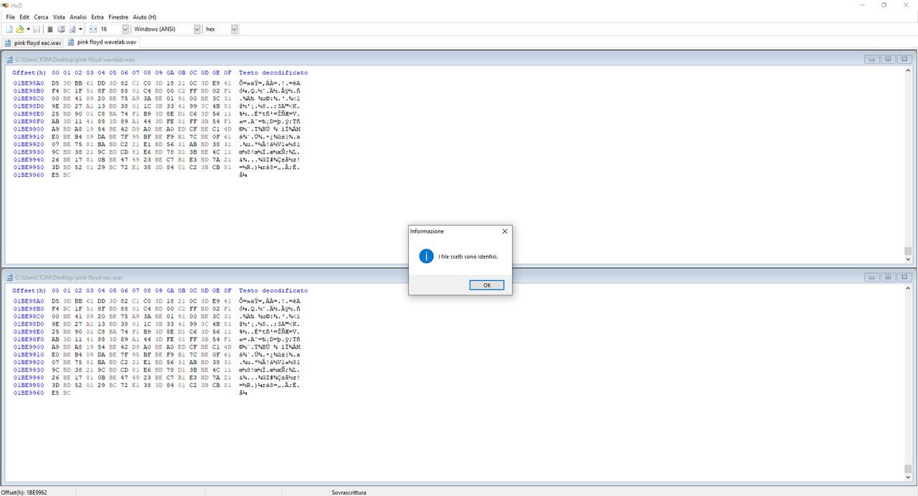Minimize the pink floyd wavelab.wav child window
This screenshot has width=918, height=496.
click(873, 59)
